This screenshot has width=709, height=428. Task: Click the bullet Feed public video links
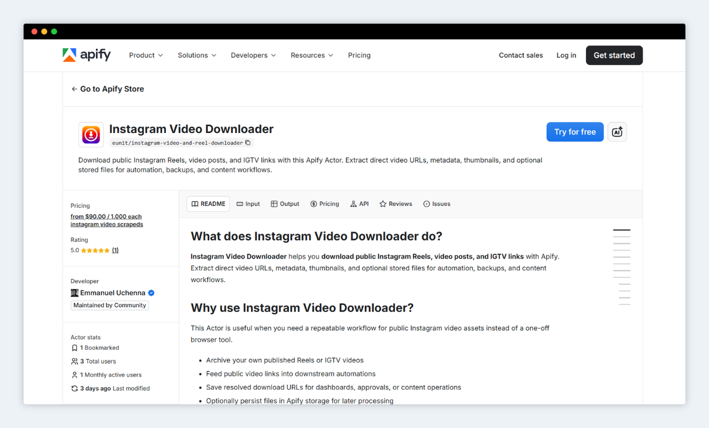(291, 374)
